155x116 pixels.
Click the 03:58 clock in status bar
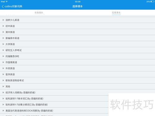(78, 2)
